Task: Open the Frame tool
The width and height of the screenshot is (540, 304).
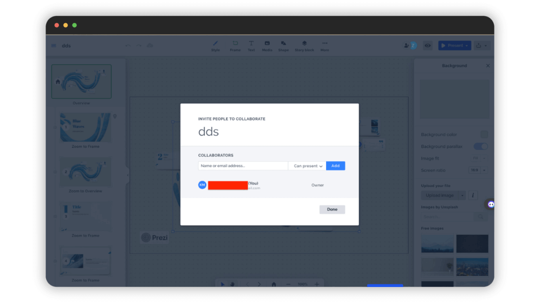Action: (x=235, y=46)
